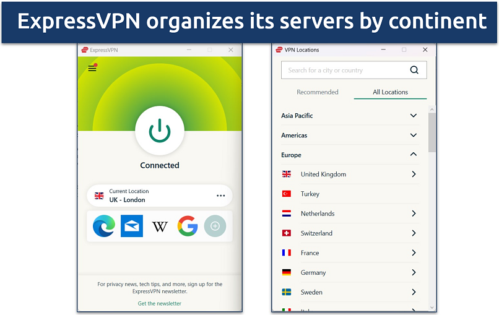Switch to the Recommended tab
This screenshot has height=315, width=499.
(x=317, y=92)
